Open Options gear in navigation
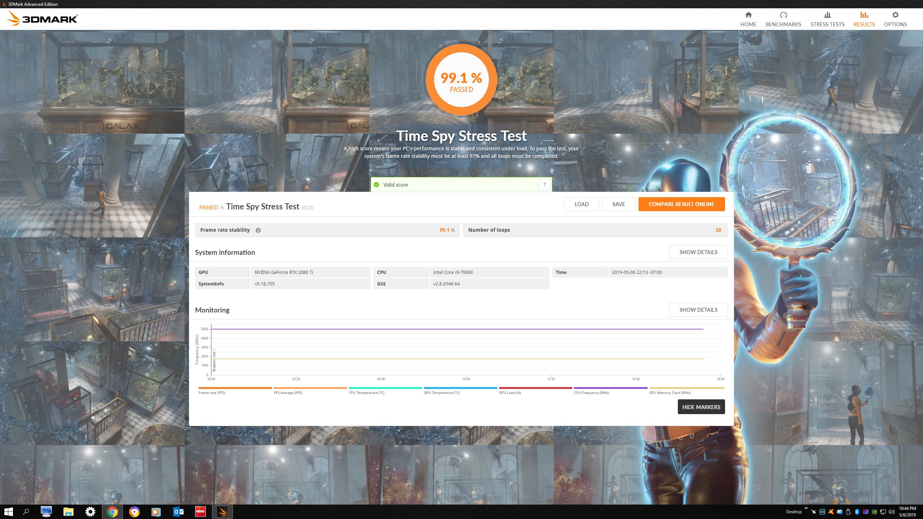This screenshot has height=519, width=923. coord(895,15)
